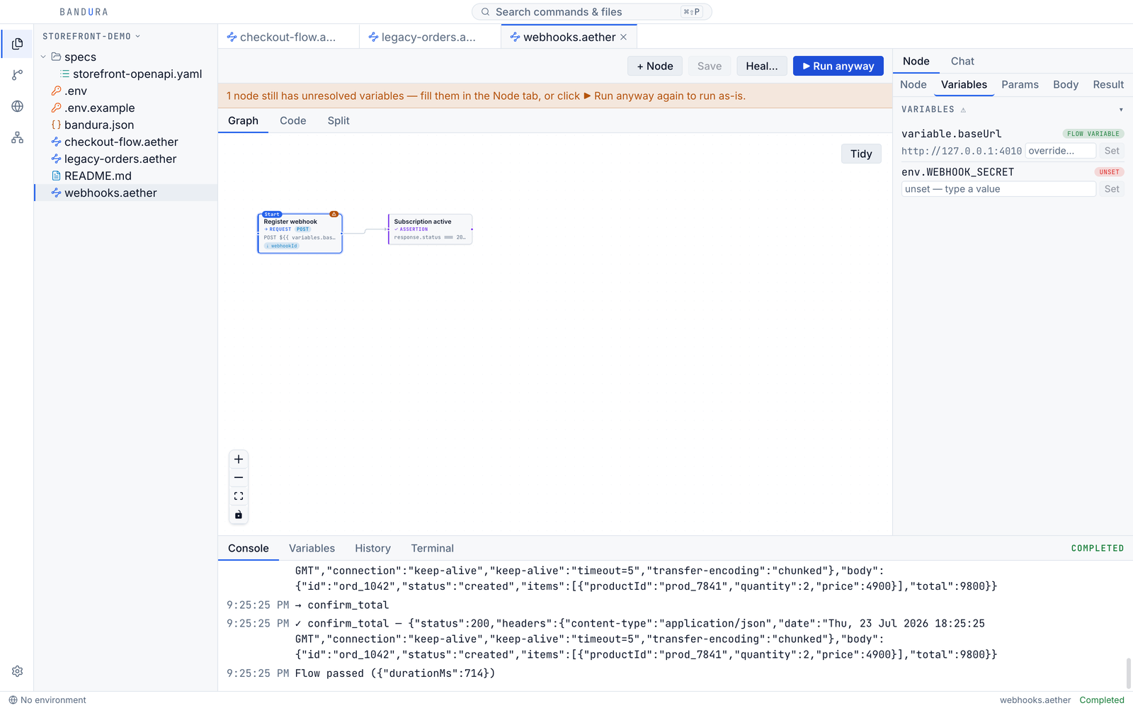This screenshot has width=1133, height=708.
Task: Click the UNSET badge
Action: [x=1109, y=172]
